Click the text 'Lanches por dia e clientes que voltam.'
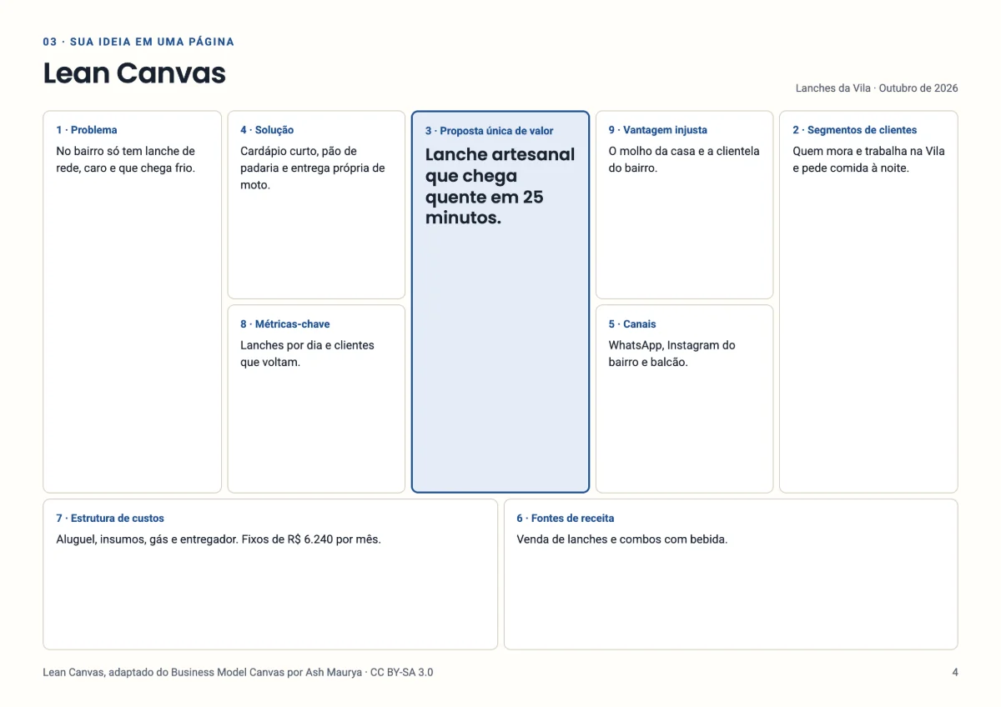This screenshot has width=1001, height=707. [307, 353]
